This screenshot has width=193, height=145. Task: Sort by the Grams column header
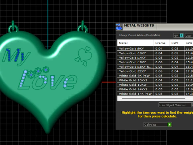click(x=162, y=43)
